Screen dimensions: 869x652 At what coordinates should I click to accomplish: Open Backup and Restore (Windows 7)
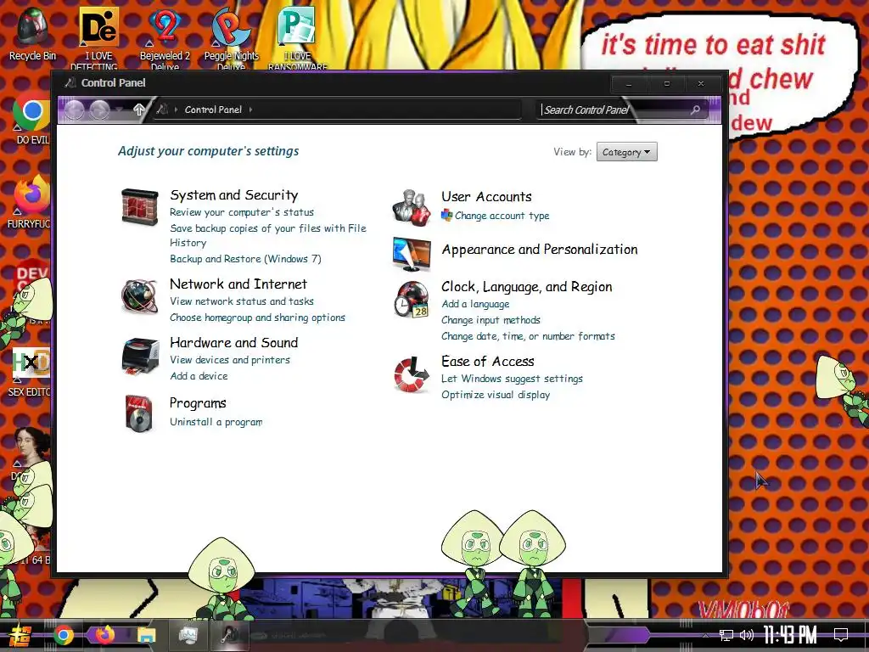245,259
